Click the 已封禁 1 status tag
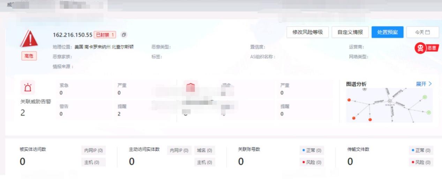 [105, 35]
